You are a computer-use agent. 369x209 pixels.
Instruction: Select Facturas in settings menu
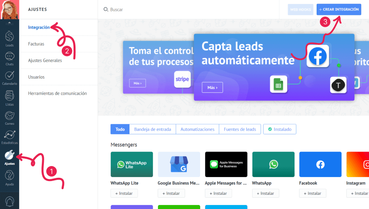click(x=36, y=44)
